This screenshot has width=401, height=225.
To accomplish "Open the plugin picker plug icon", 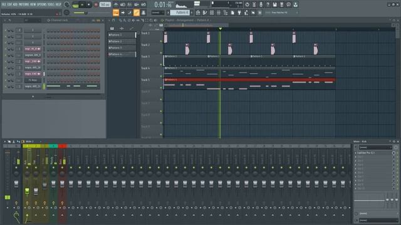I will [x=239, y=12].
